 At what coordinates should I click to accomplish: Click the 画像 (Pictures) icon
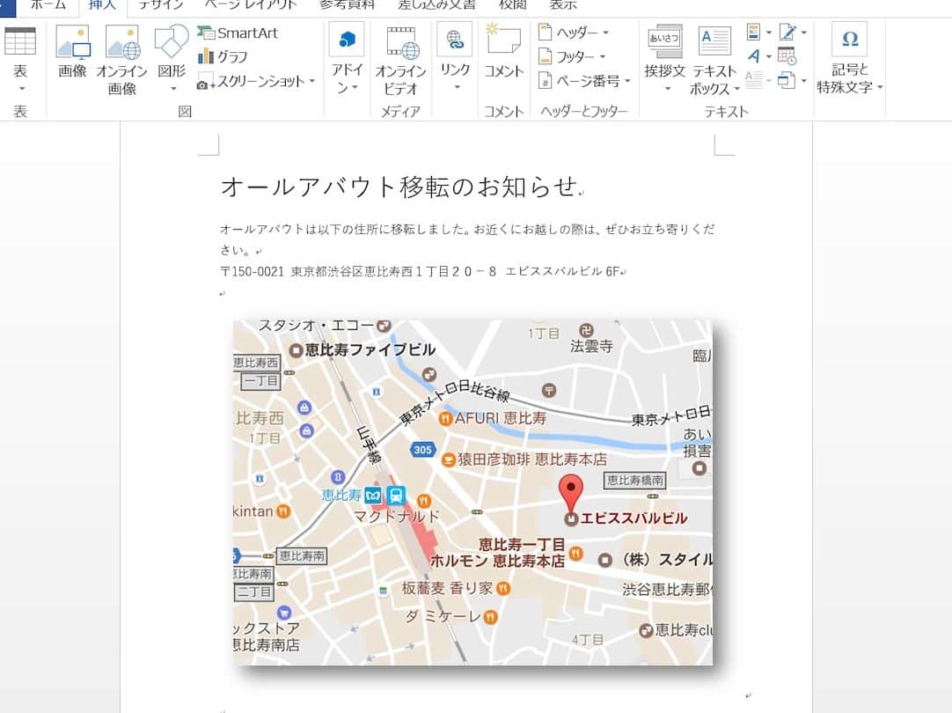tap(73, 52)
